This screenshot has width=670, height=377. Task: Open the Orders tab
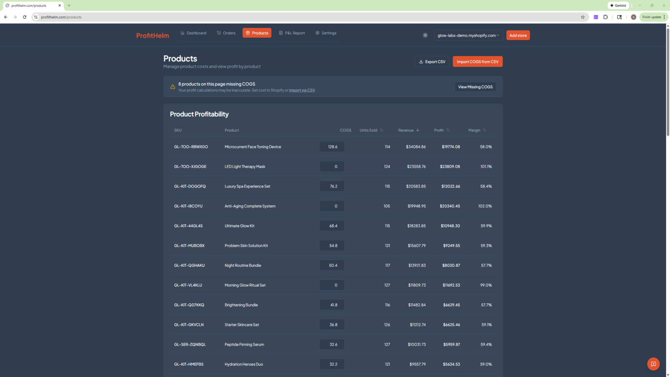click(226, 33)
